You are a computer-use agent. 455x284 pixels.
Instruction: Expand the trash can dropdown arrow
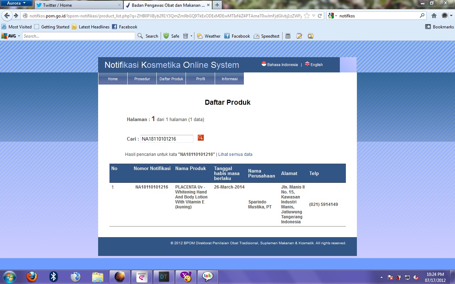click(191, 36)
